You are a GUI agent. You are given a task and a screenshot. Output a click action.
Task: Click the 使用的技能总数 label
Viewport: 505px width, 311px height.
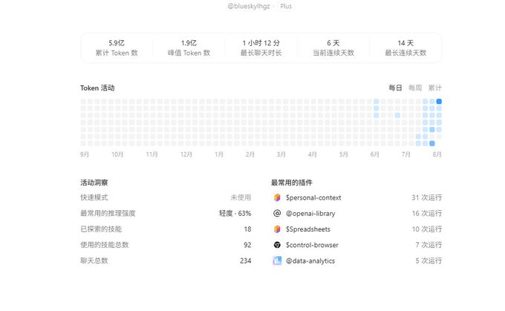pyautogui.click(x=105, y=245)
